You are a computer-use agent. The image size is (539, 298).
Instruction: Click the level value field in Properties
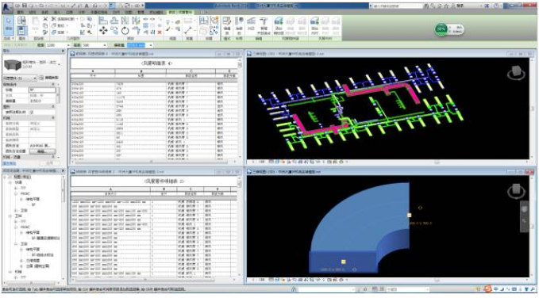pyautogui.click(x=42, y=90)
